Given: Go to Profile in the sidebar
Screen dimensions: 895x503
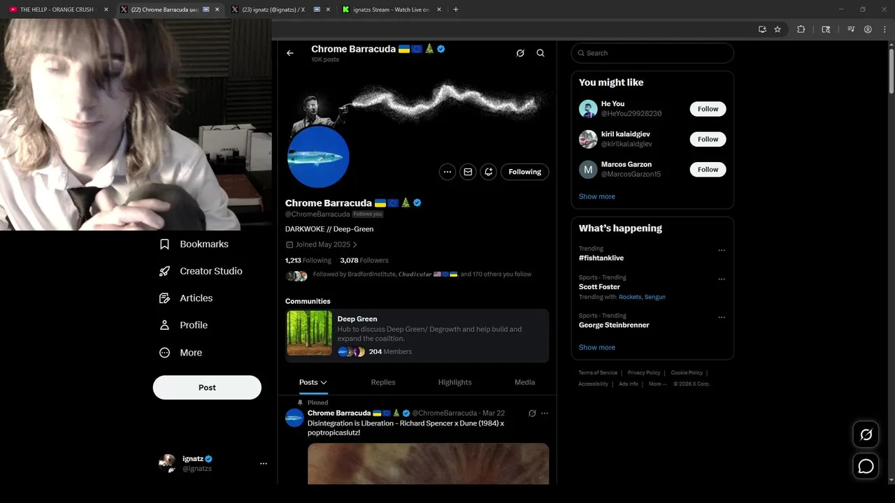Looking at the screenshot, I should coord(184,325).
